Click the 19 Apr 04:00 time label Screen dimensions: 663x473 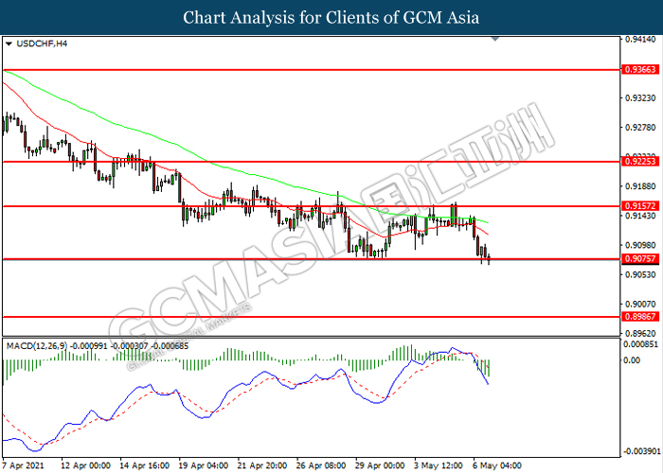coord(203,465)
